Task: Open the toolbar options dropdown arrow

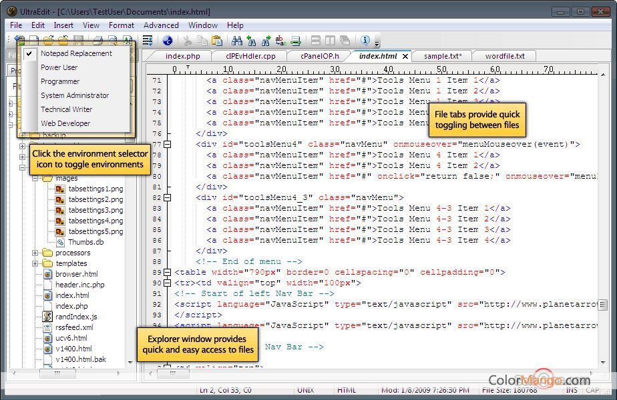Action: 377,43
